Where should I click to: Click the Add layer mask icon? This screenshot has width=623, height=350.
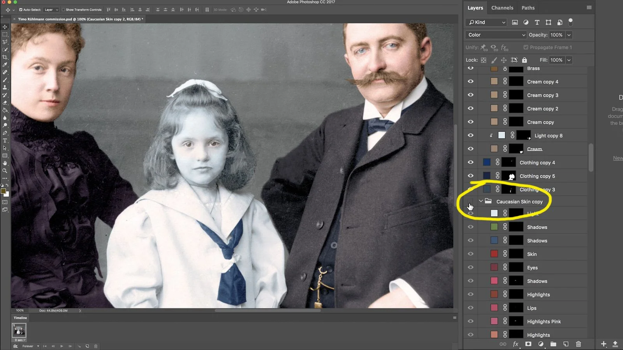(x=528, y=344)
